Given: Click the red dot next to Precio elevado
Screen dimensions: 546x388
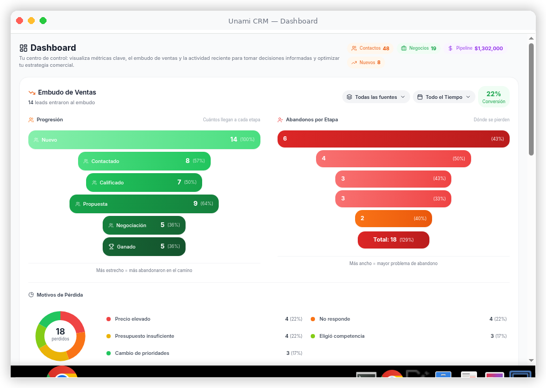Looking at the screenshot, I should point(109,319).
